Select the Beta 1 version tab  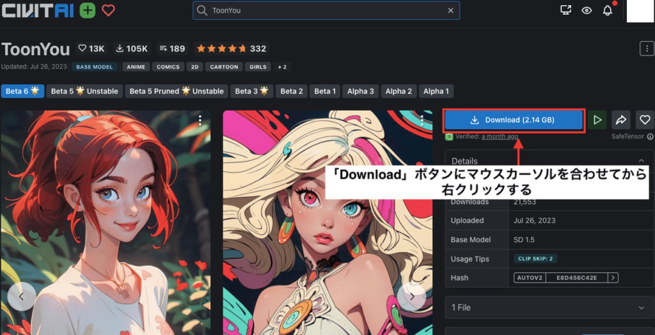[325, 91]
